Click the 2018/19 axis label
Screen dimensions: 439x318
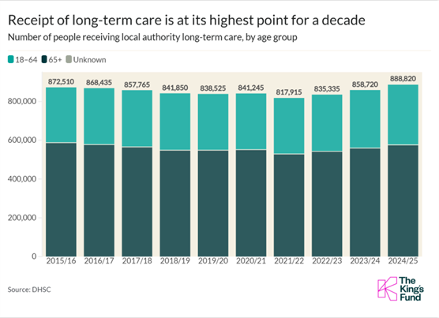pyautogui.click(x=175, y=261)
